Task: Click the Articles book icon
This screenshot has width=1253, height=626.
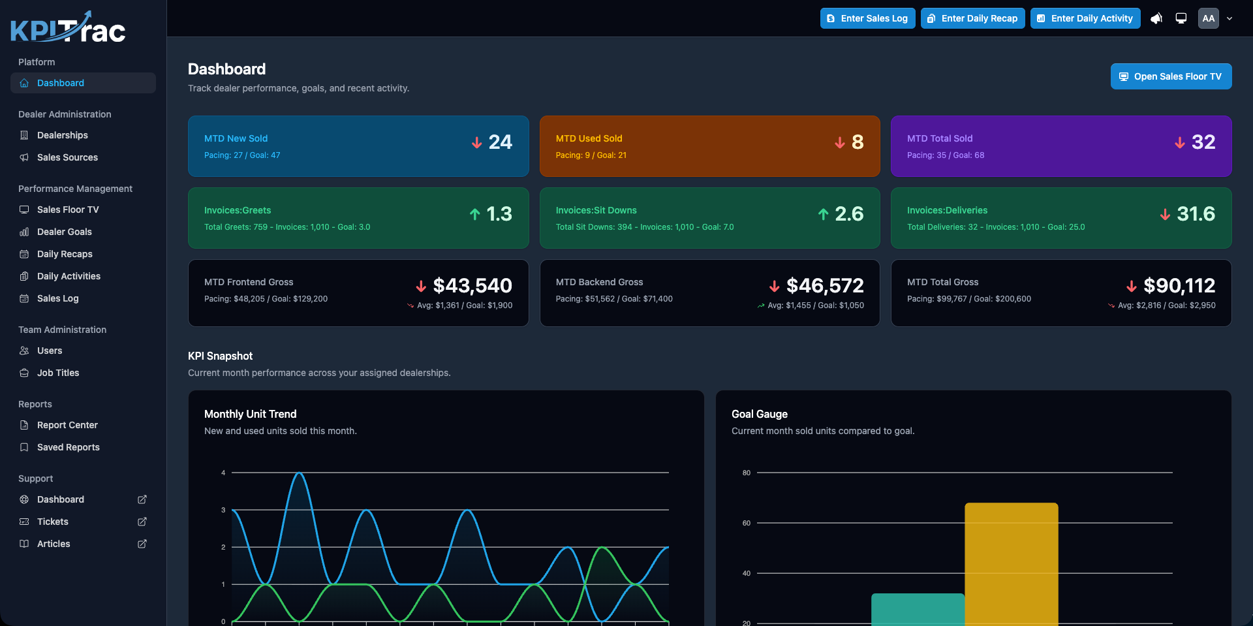Action: (24, 544)
